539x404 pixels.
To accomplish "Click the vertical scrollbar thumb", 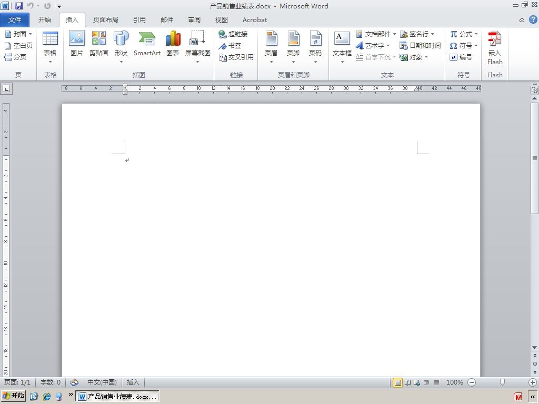I will point(535,158).
